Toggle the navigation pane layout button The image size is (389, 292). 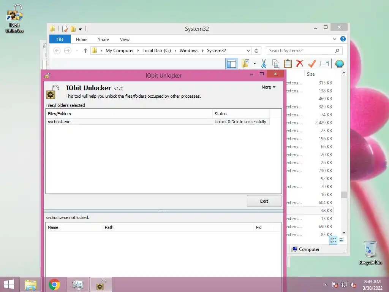(x=231, y=63)
